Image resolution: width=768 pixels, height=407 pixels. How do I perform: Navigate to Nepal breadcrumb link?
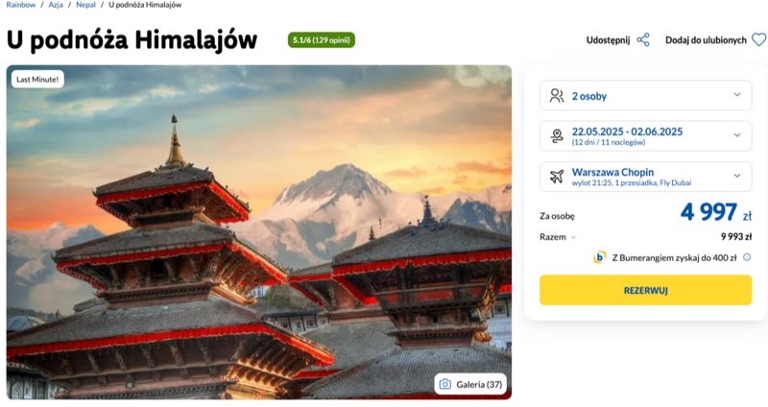coord(85,5)
